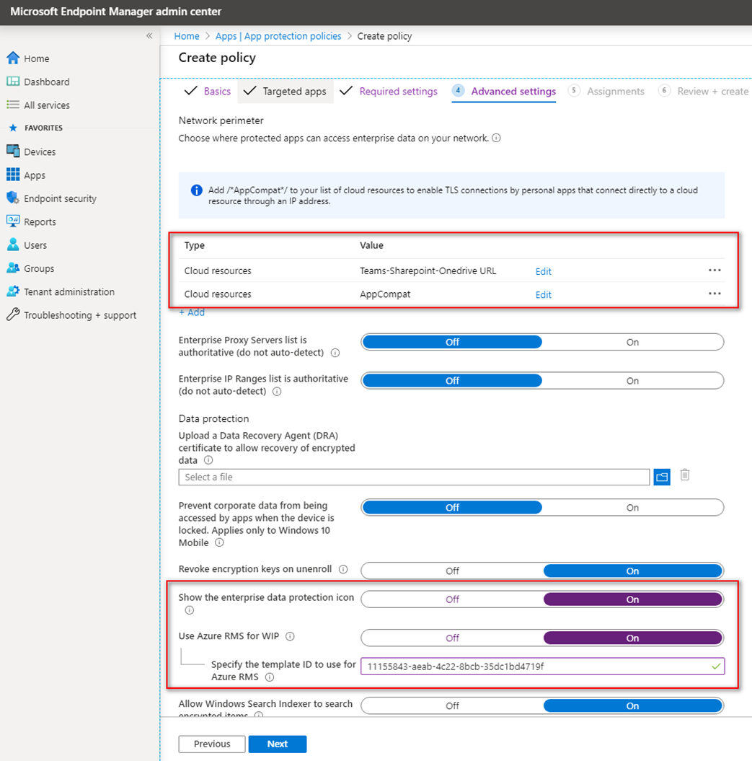Show info for enterprise data protection icon setting
This screenshot has width=752, height=761.
tap(189, 610)
